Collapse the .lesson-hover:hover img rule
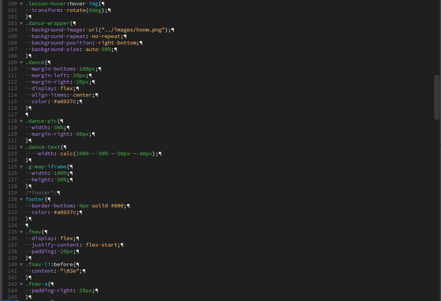441x301 pixels. tap(21, 4)
